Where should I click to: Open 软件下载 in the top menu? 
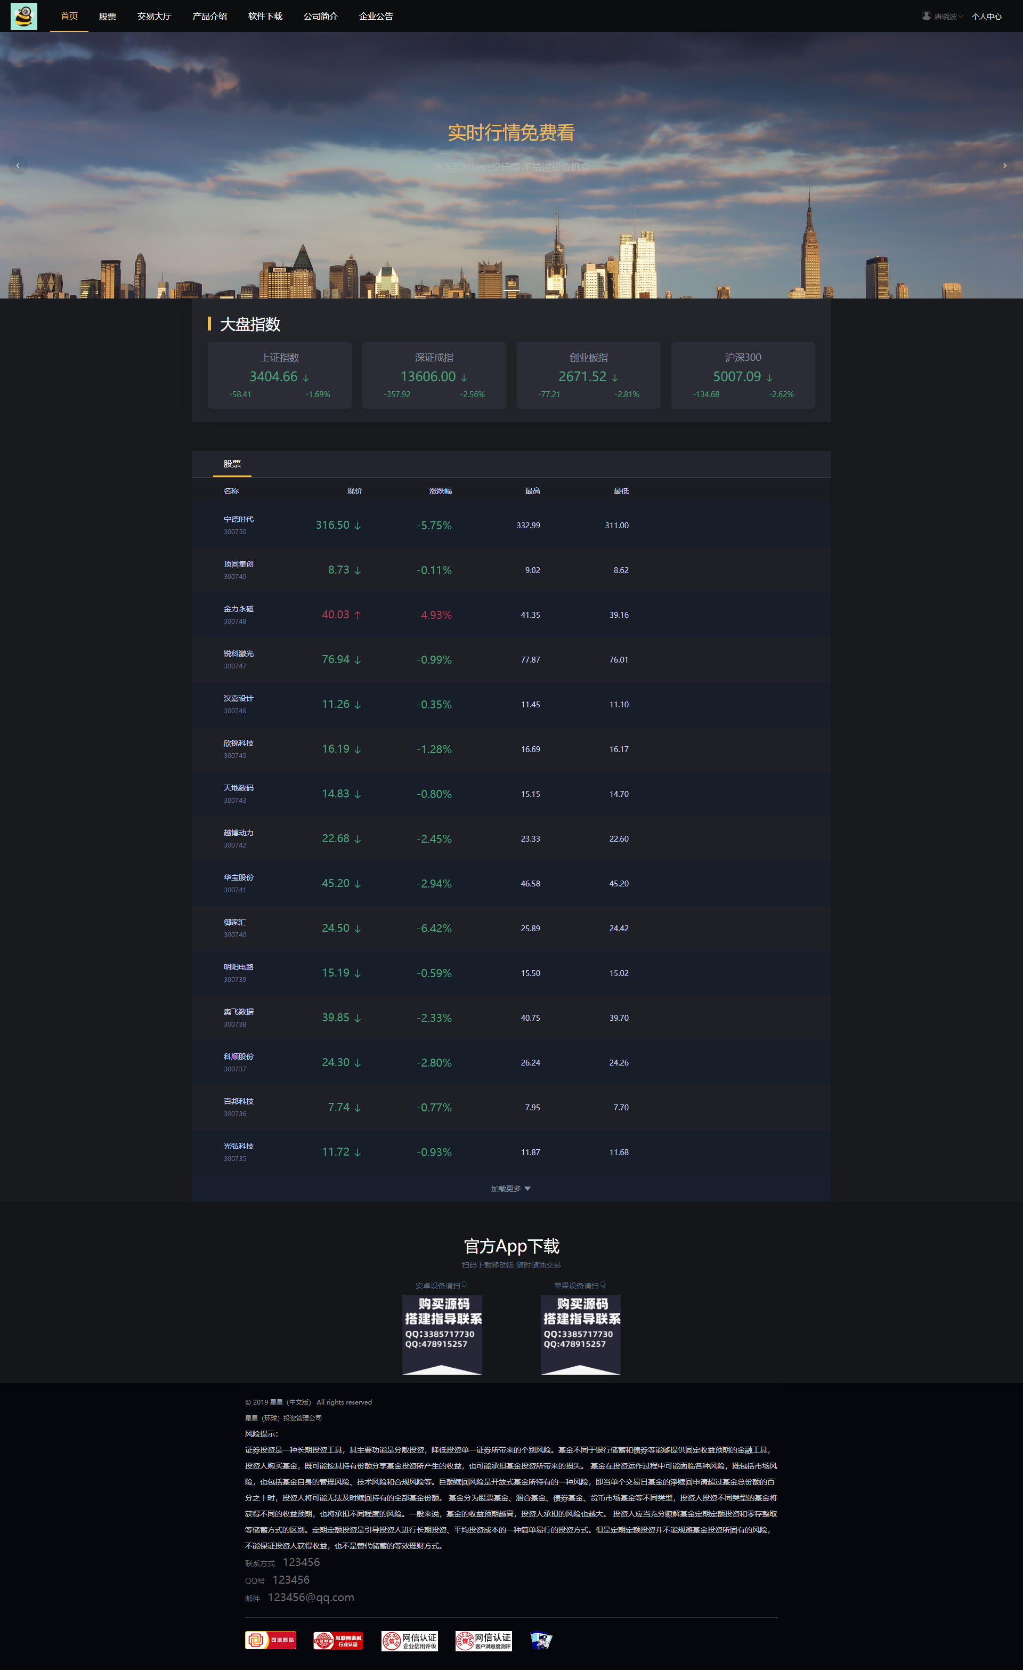265,17
